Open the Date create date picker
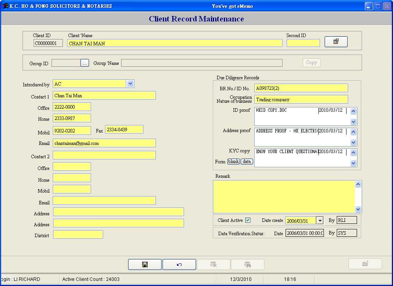 point(320,221)
